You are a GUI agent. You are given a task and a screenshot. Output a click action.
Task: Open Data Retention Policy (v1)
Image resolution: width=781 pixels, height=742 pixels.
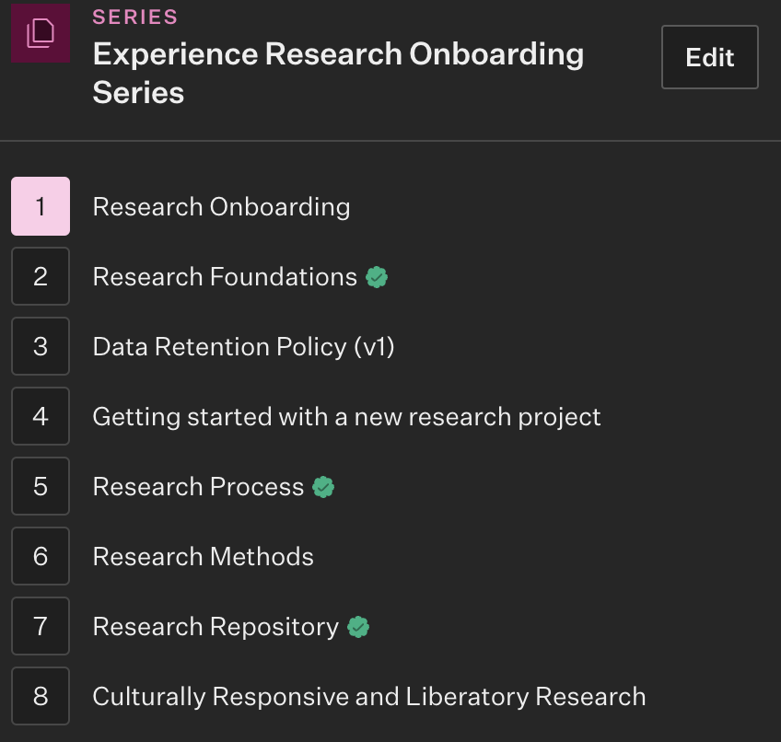pos(243,347)
